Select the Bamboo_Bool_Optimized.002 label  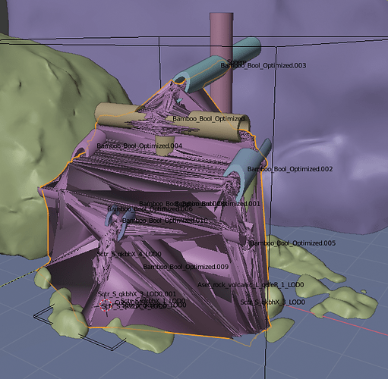coord(290,169)
